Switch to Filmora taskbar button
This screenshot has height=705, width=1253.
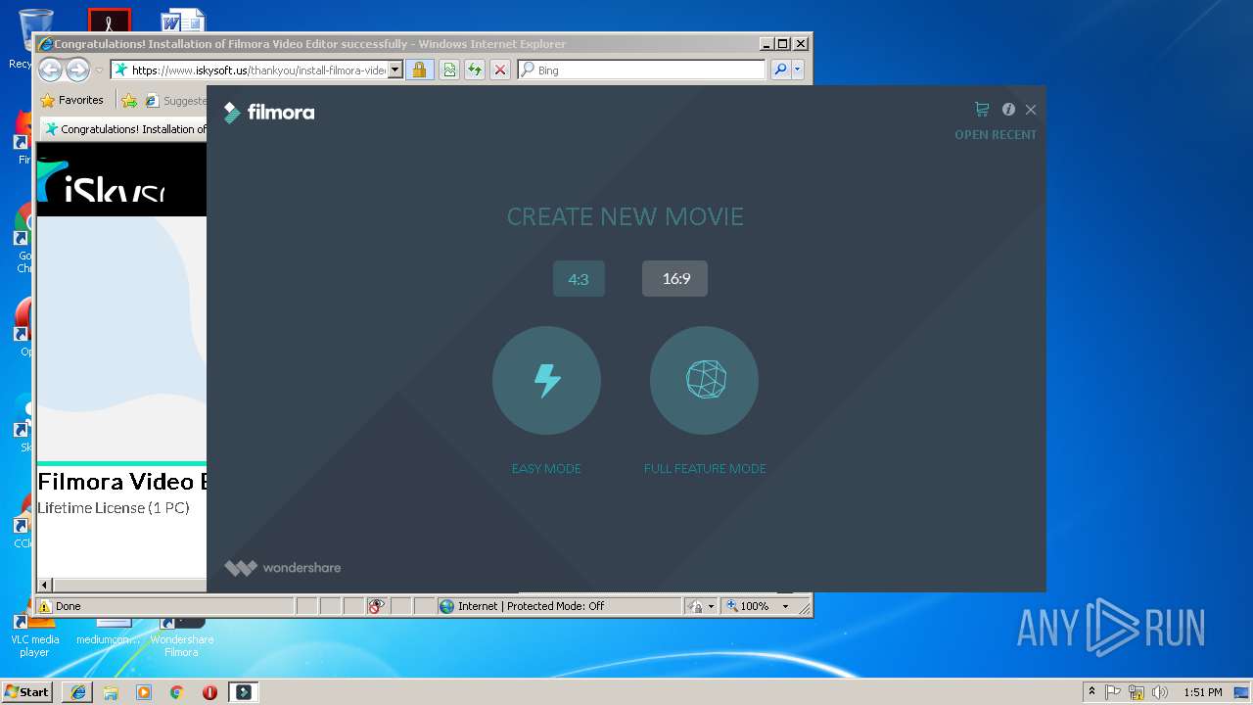pos(244,692)
